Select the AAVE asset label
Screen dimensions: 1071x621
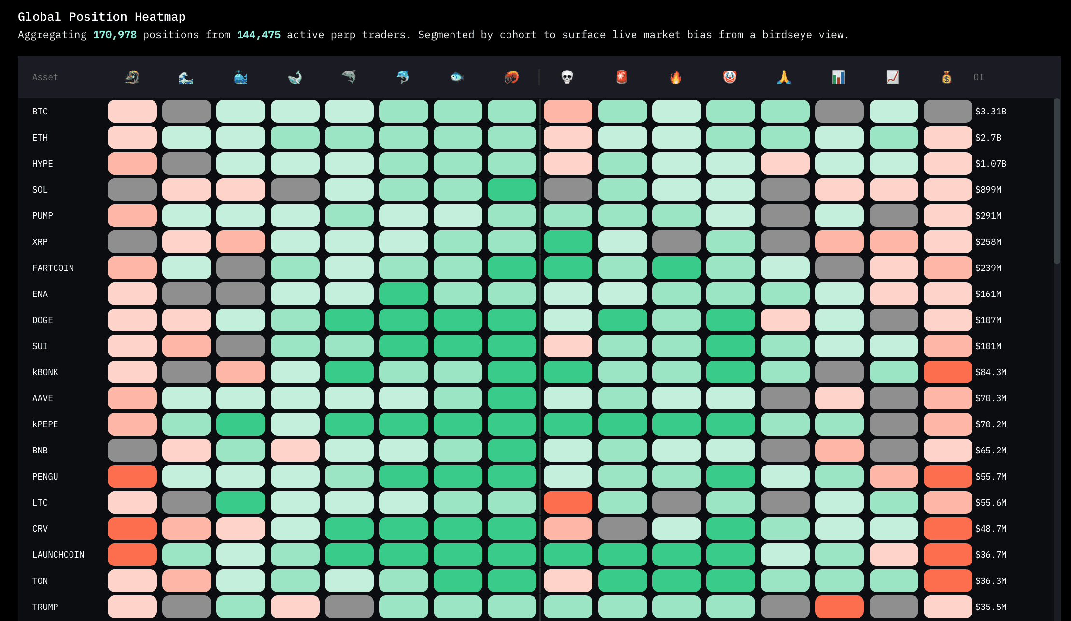coord(42,398)
